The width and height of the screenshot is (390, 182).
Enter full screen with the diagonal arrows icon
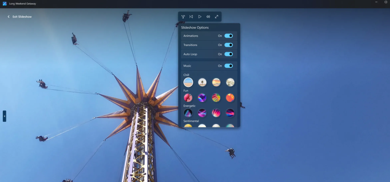(217, 17)
